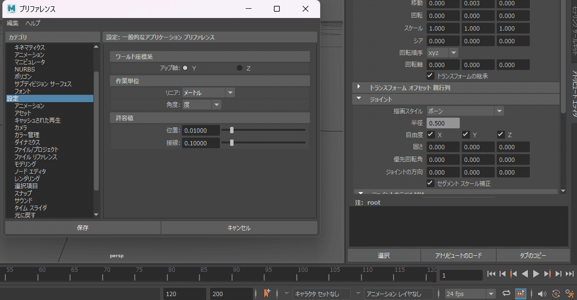The width and height of the screenshot is (577, 300).
Task: Toggle 自由度 X checkbox
Action: [430, 135]
